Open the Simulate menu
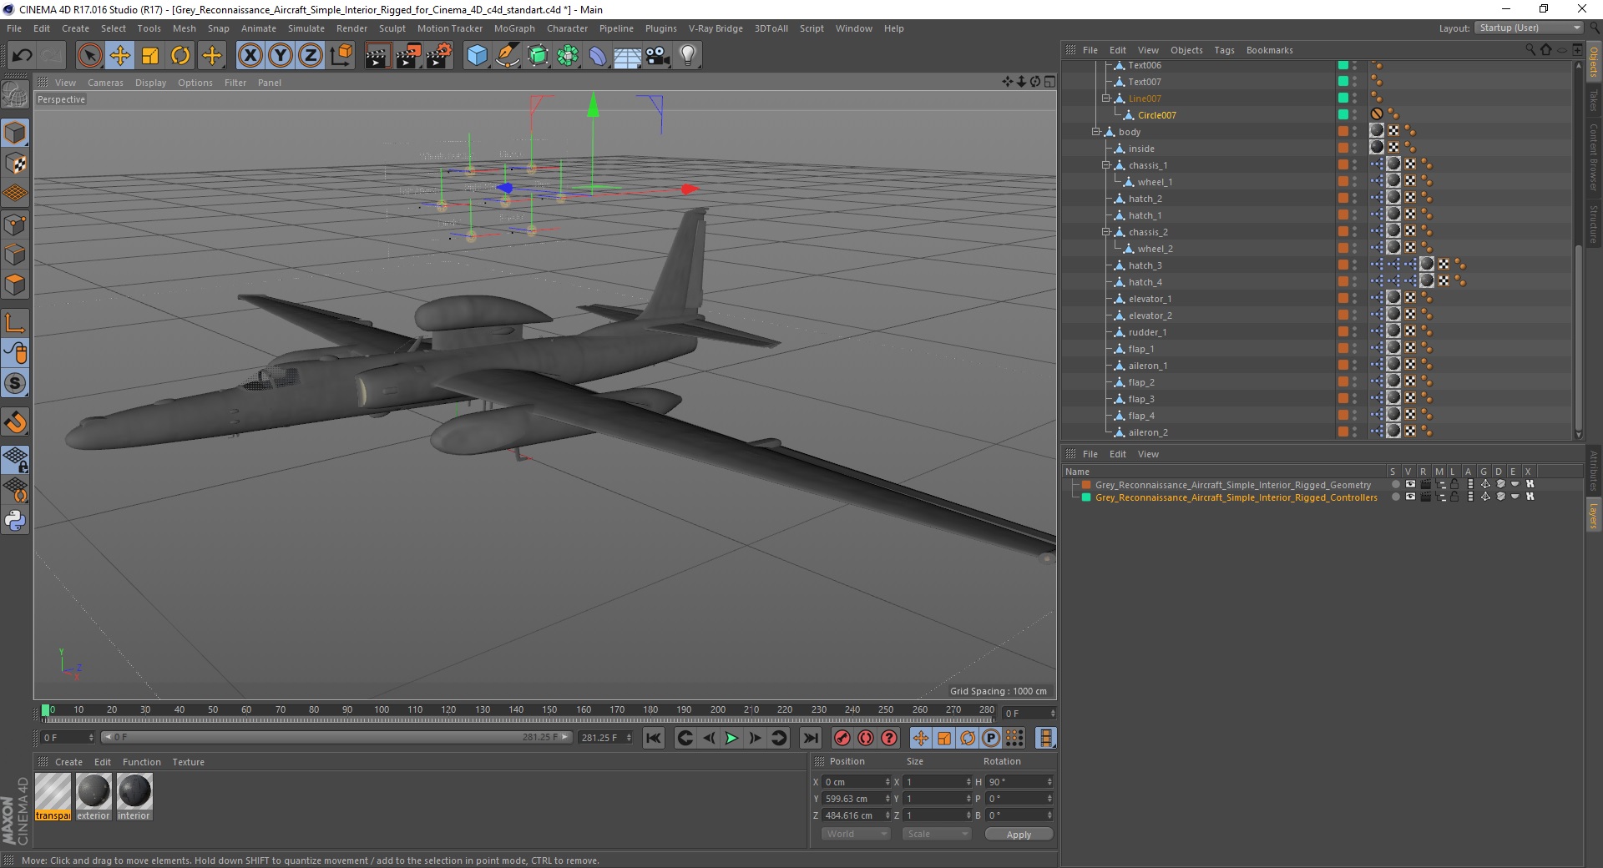The height and width of the screenshot is (868, 1603). [306, 28]
